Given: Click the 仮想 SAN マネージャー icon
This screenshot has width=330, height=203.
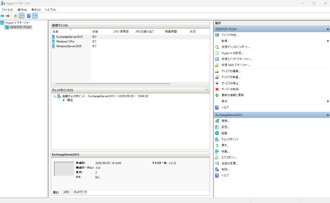Looking at the screenshot, I should [x=217, y=65].
